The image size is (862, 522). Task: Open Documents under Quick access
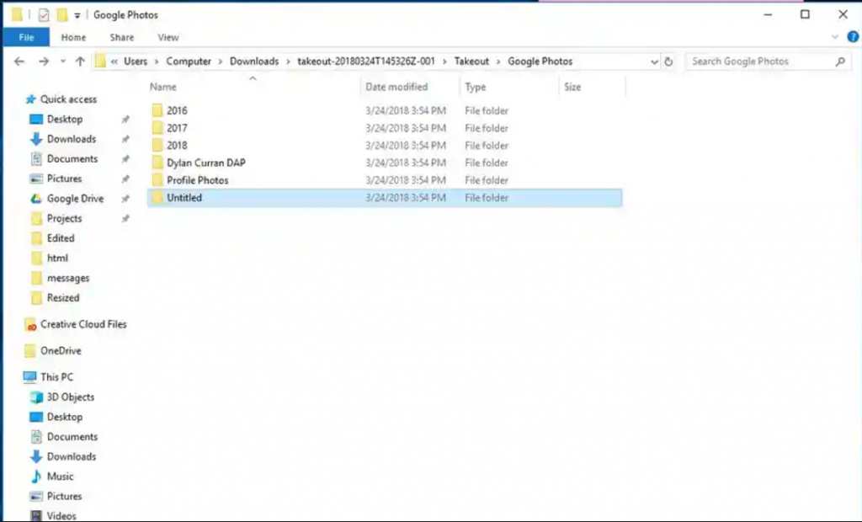(x=72, y=159)
